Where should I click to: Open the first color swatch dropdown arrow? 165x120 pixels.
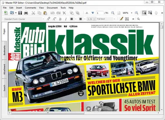[76, 19]
